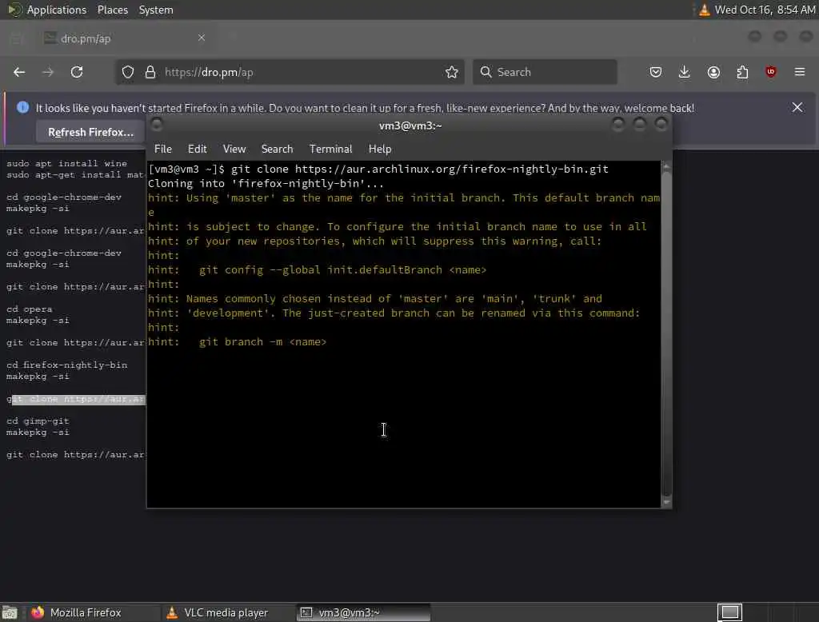Open the Places menu in top panel
The width and height of the screenshot is (819, 622).
click(x=113, y=10)
